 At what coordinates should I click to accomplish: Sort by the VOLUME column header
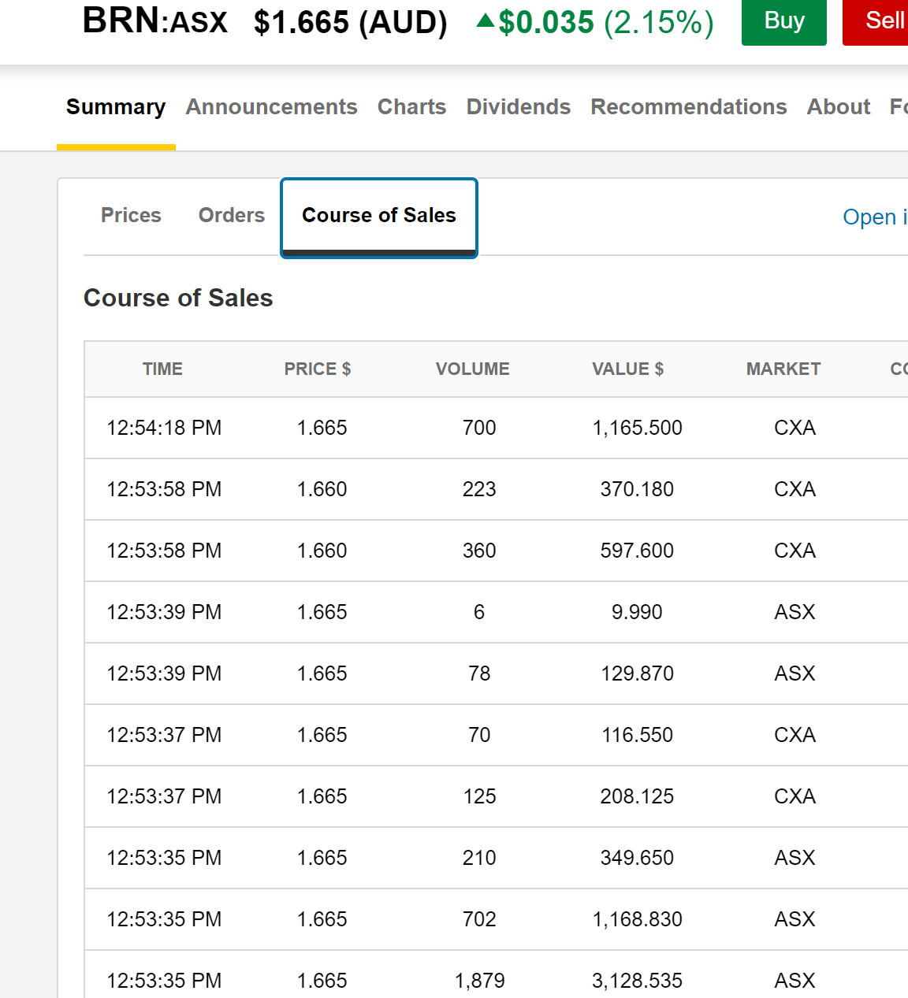pos(472,369)
